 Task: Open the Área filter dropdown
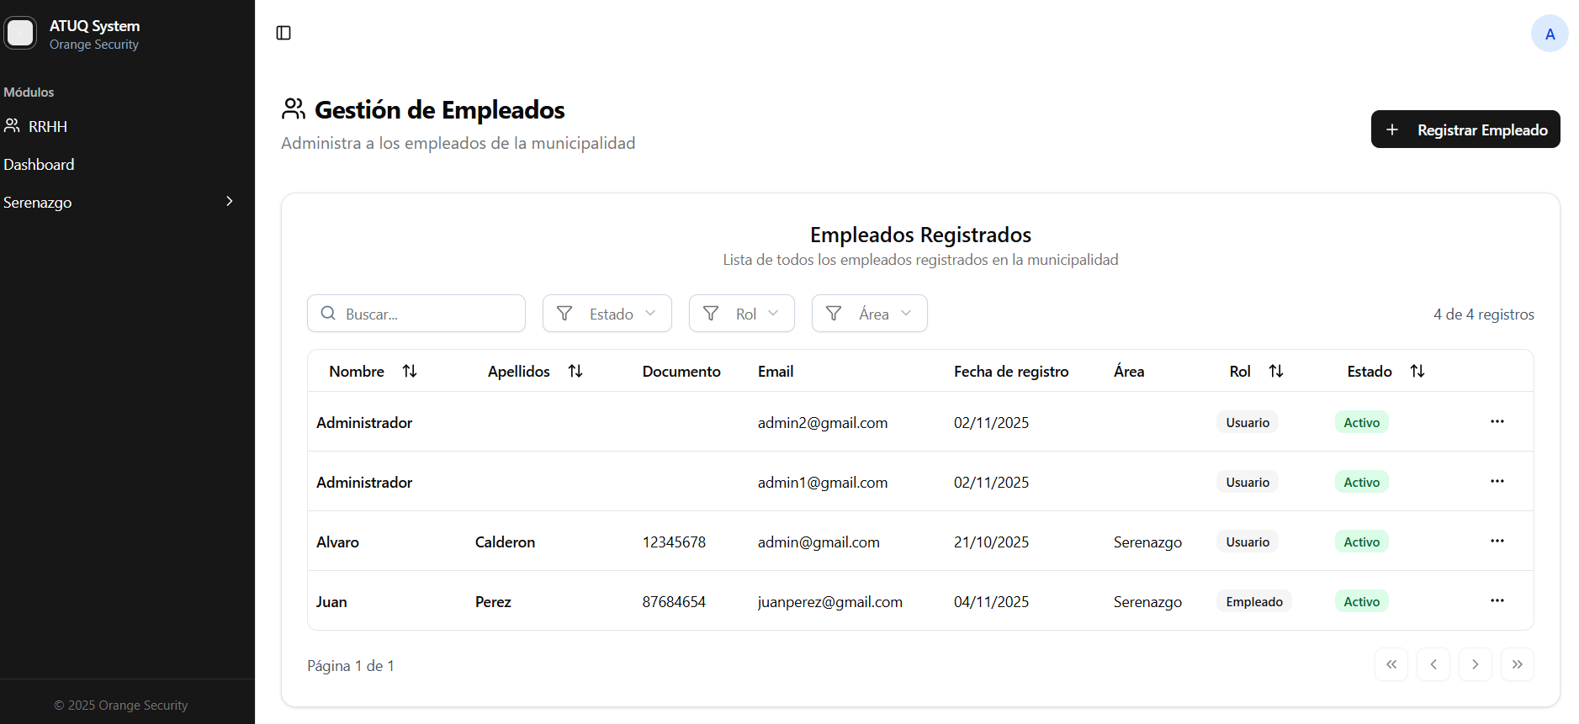tap(869, 314)
